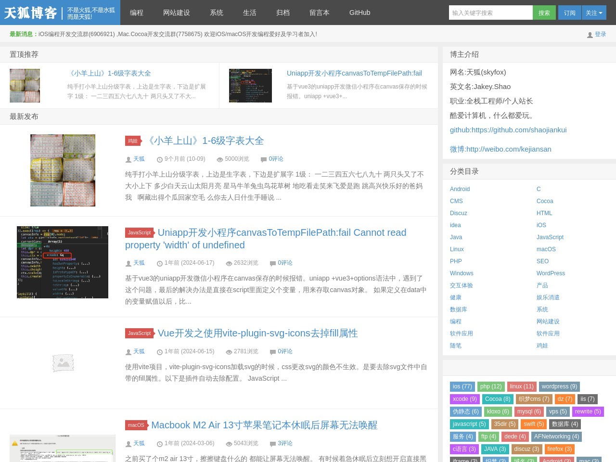Open the 留言本 menu item
The image size is (616, 462).
[x=320, y=13]
